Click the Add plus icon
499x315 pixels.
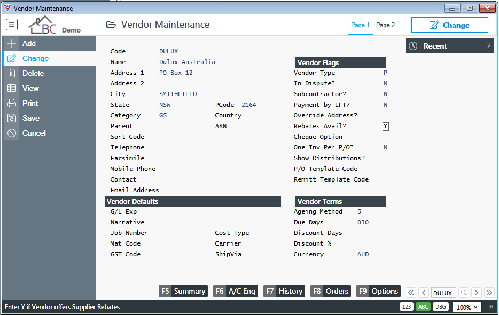[12, 43]
